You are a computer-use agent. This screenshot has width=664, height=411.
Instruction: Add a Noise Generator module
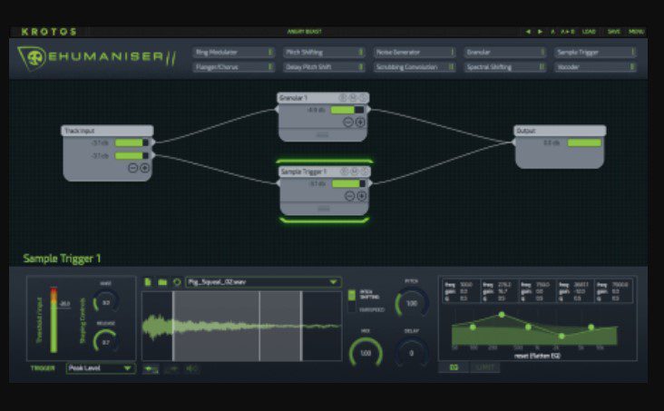point(415,52)
